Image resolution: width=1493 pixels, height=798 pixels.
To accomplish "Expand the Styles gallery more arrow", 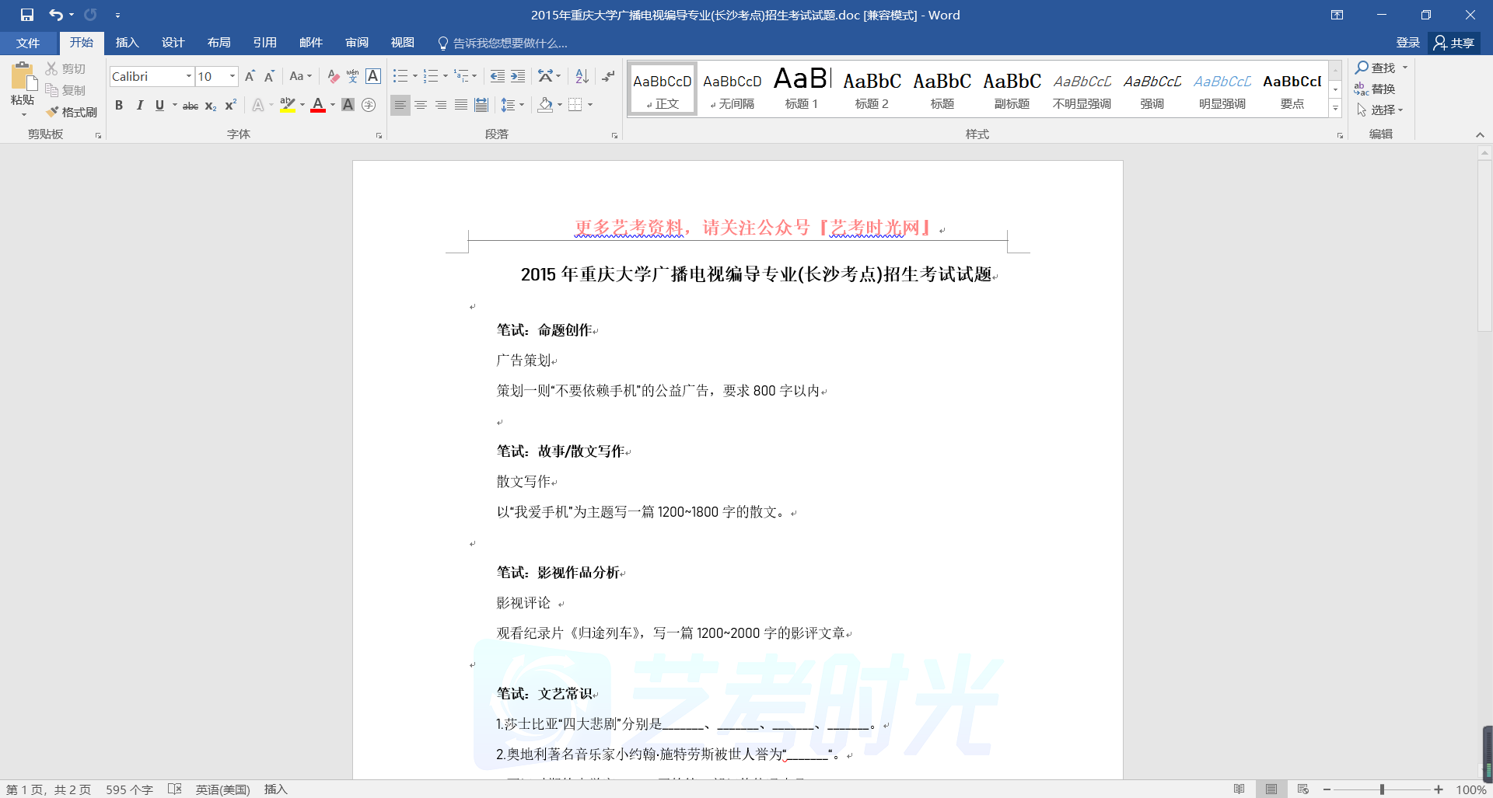I will pos(1335,109).
